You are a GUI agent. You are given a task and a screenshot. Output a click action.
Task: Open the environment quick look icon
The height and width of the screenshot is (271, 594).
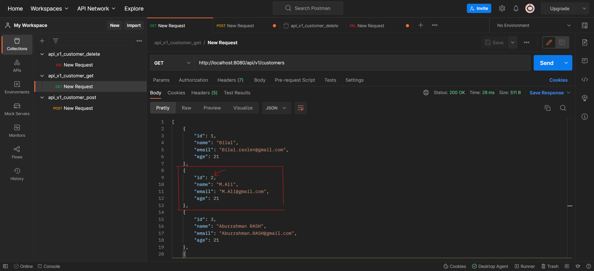click(585, 25)
